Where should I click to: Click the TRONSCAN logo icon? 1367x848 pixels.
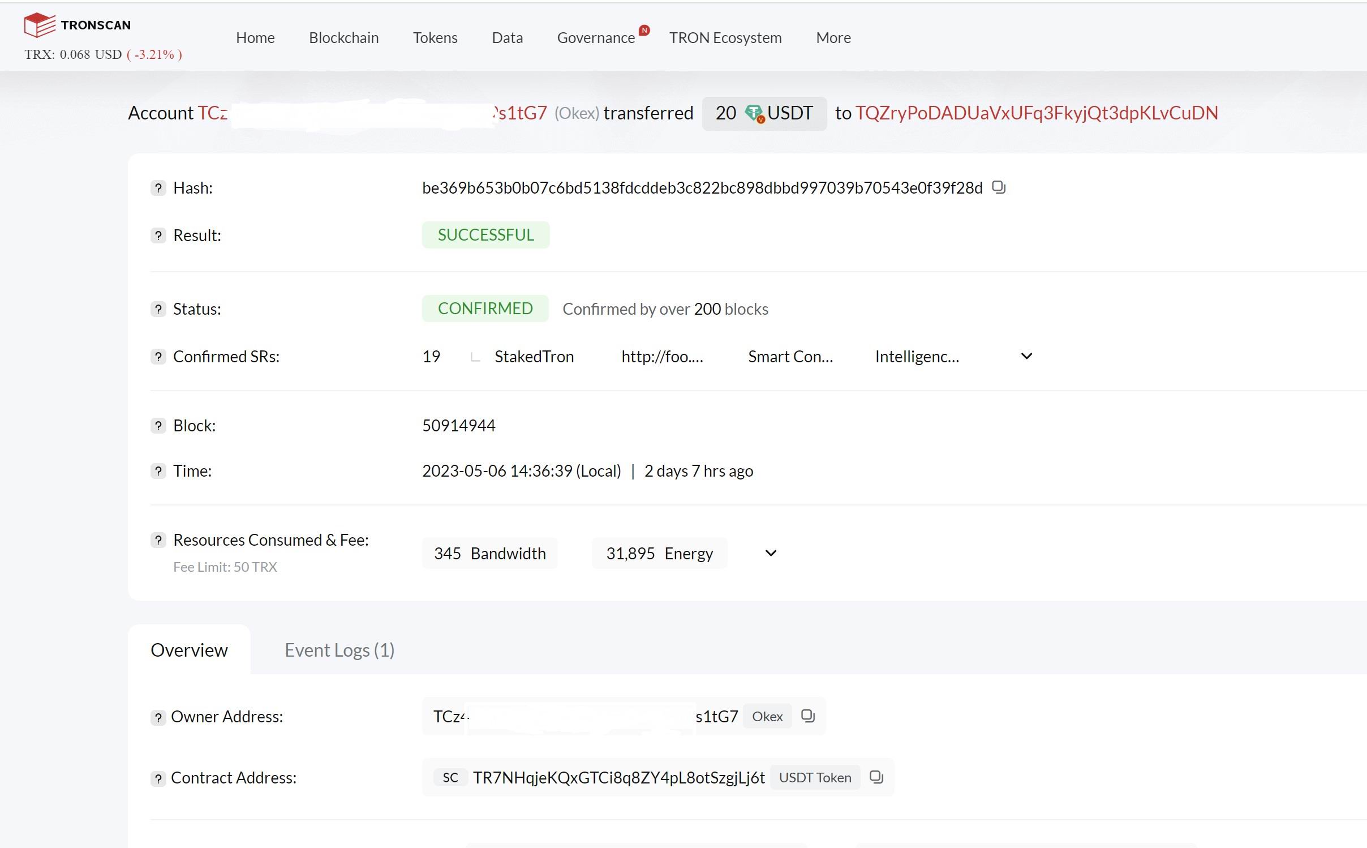pyautogui.click(x=40, y=25)
